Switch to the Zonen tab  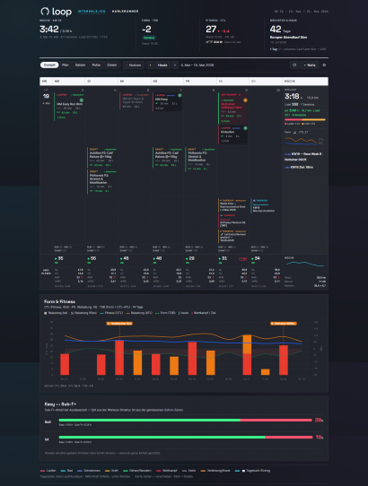tap(112, 65)
